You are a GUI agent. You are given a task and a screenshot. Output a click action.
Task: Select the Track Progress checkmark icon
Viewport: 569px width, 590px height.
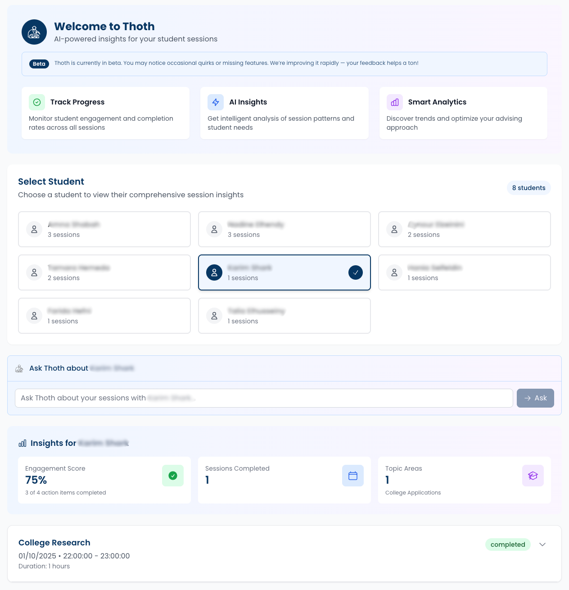pos(37,102)
